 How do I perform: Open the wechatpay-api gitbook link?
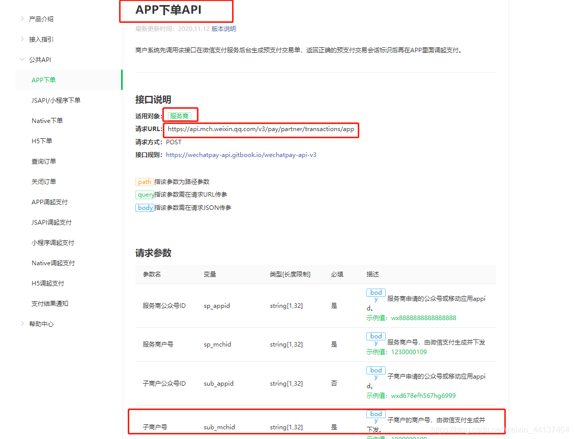pyautogui.click(x=241, y=155)
